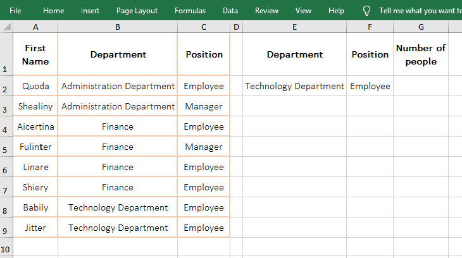Click Quoda's 'Administration Department' cell
Viewport: 462px width, 258px height.
[118, 86]
